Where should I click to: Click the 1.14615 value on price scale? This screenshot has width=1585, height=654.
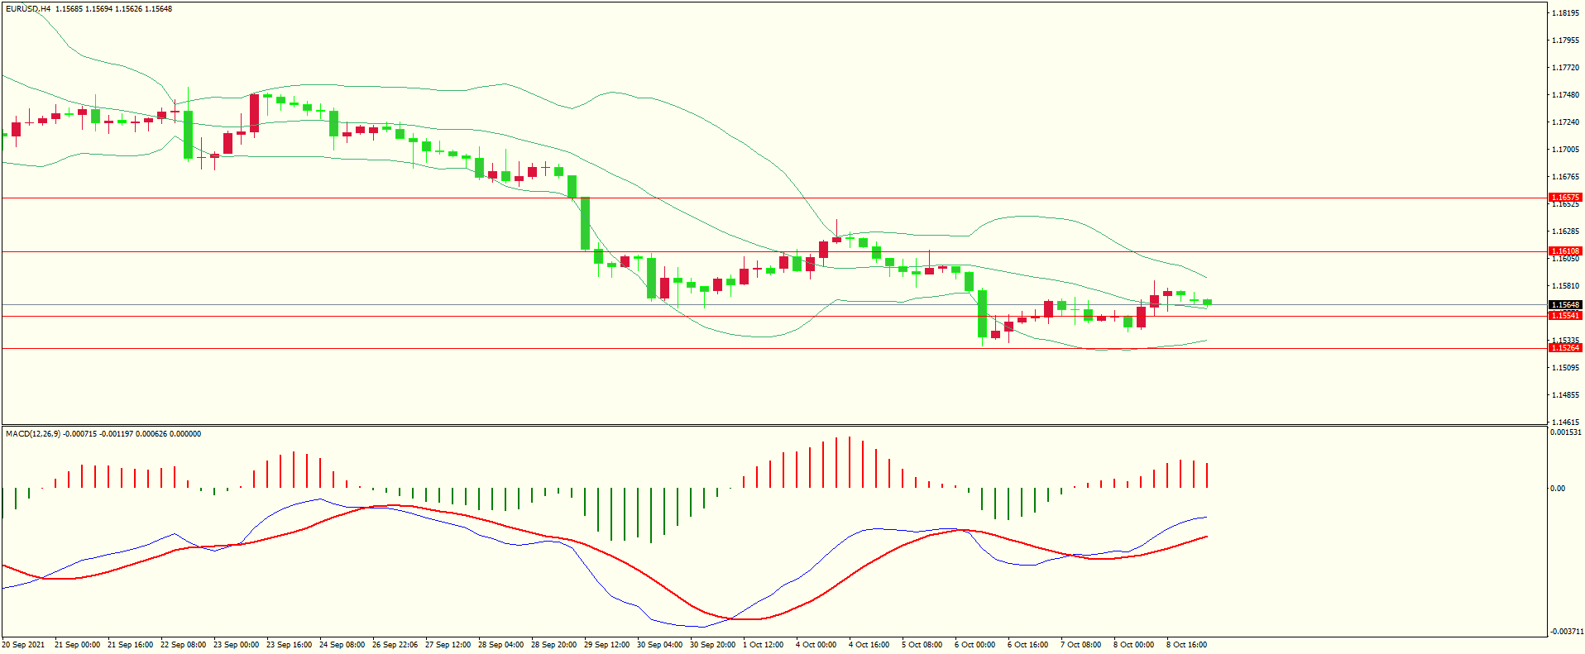coord(1565,422)
